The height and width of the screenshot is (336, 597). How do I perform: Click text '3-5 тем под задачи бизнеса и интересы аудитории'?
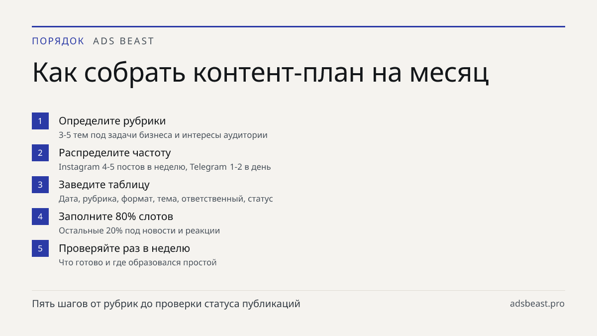(163, 135)
